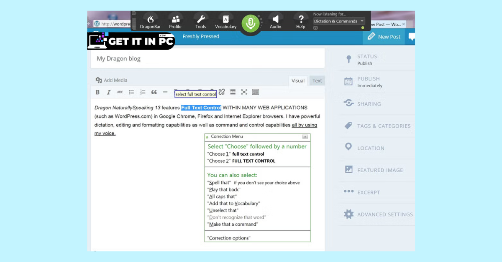Viewport: 502px width, 262px height.
Task: Open the Freshly Pressed link
Action: click(201, 36)
